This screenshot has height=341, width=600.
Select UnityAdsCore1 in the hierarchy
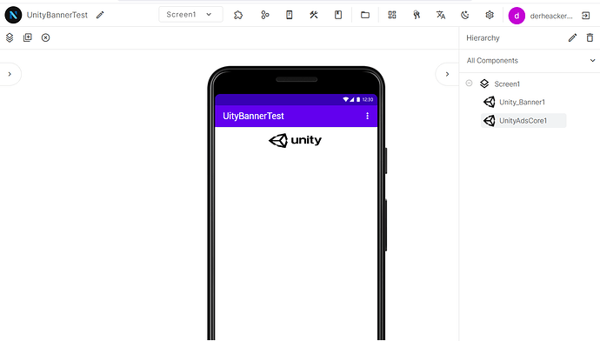tap(523, 121)
